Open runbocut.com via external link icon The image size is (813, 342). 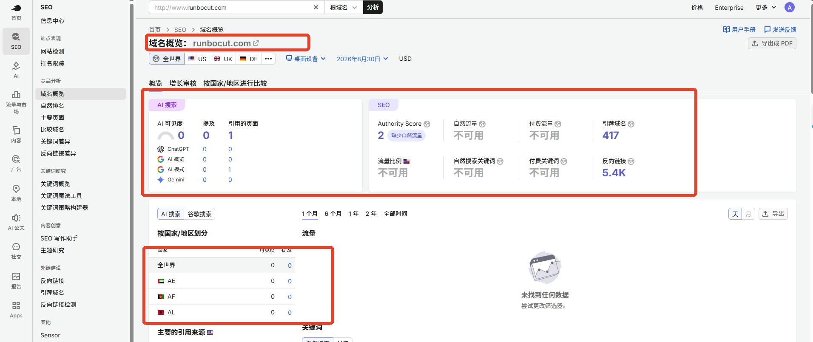click(256, 43)
